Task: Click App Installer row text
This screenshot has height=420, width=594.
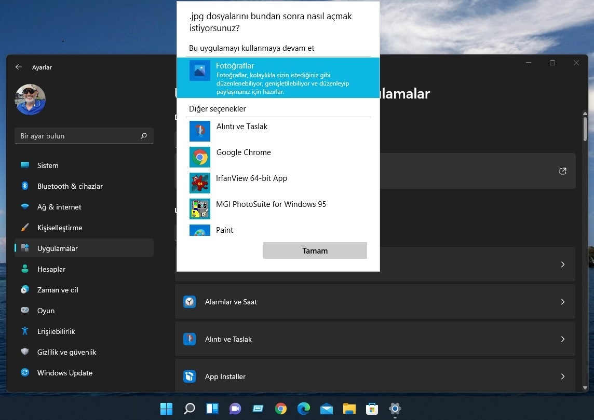Action: tap(225, 376)
